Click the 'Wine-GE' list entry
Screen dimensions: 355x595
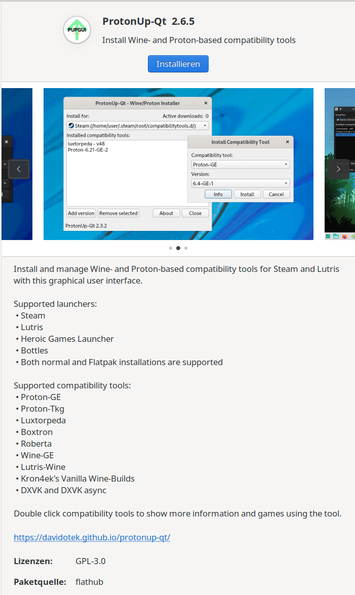tap(37, 455)
